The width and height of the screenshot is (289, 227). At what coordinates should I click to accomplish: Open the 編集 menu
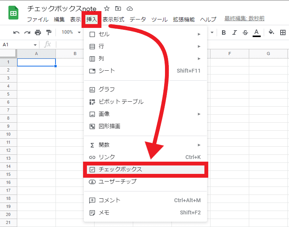pyautogui.click(x=59, y=19)
